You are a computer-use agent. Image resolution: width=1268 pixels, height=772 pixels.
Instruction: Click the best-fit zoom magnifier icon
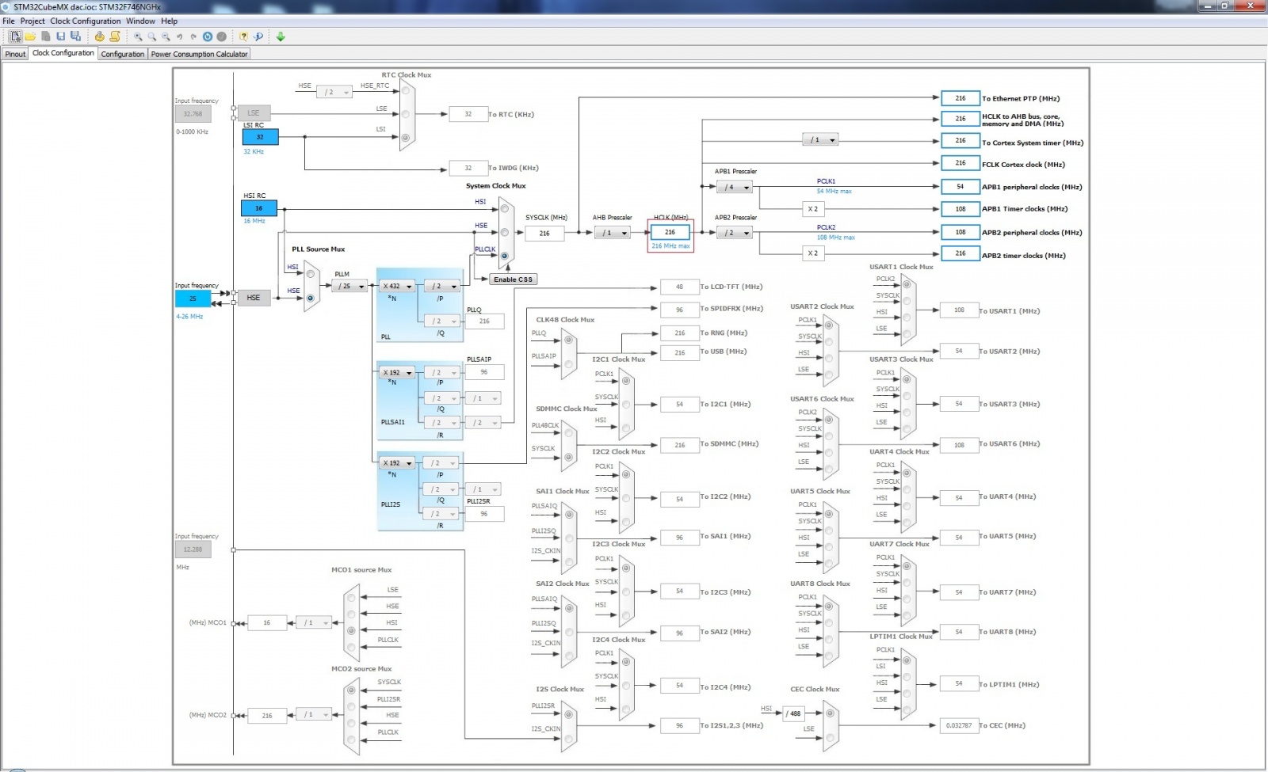coord(151,36)
